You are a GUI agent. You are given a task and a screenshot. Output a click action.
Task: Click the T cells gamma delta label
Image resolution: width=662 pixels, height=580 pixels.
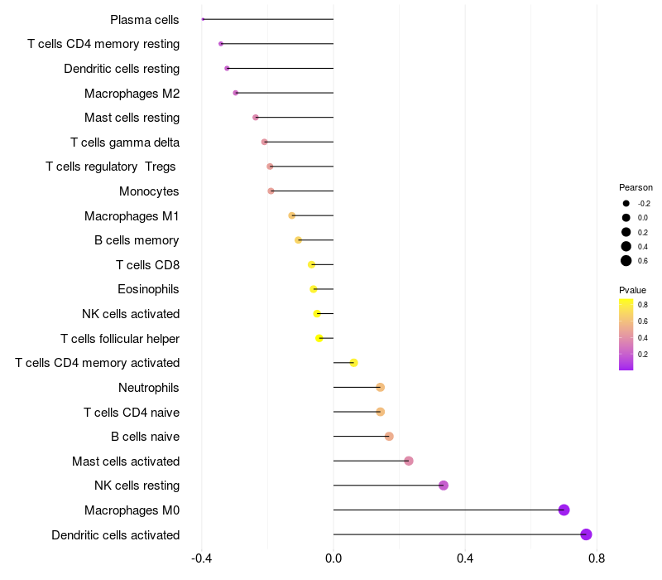(x=125, y=143)
